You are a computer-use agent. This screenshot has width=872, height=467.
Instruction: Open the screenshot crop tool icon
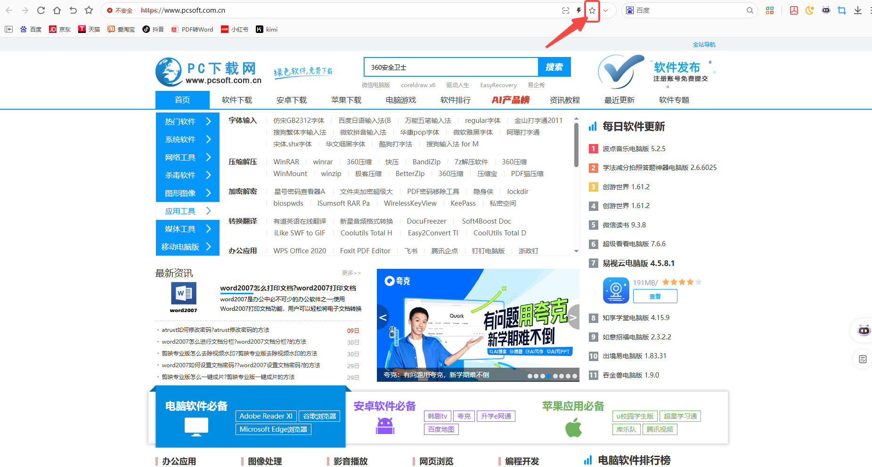(842, 10)
